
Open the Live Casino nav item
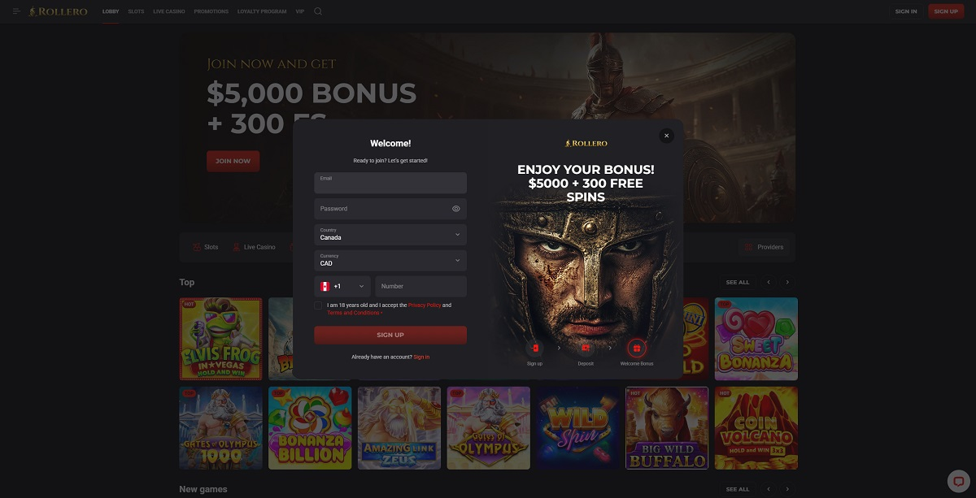tap(169, 11)
